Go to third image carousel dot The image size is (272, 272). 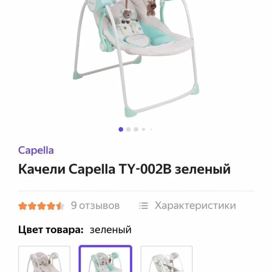click(x=136, y=129)
